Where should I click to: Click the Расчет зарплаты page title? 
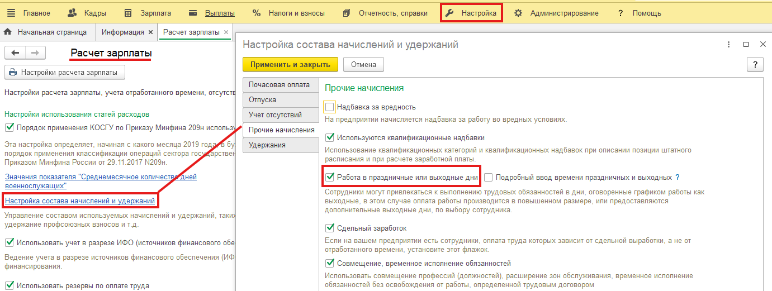coord(111,53)
